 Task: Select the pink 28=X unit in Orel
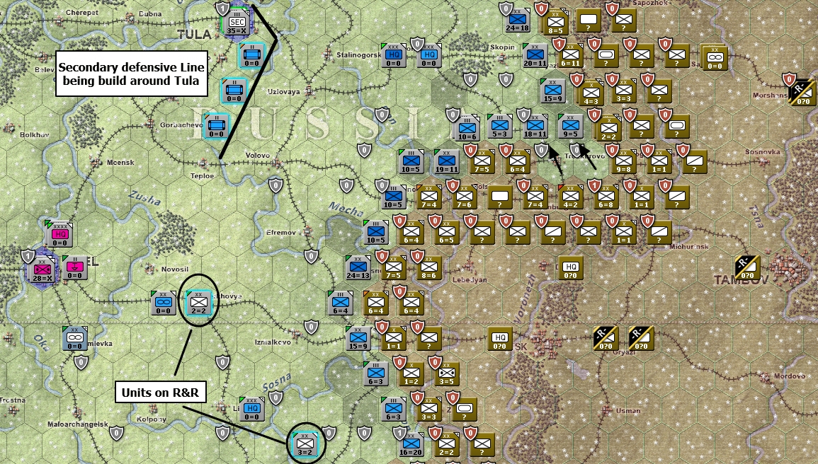pyautogui.click(x=42, y=271)
